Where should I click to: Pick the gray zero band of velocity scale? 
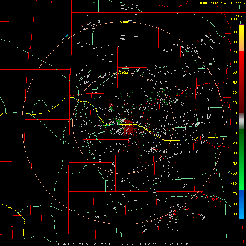pyautogui.click(x=241, y=121)
